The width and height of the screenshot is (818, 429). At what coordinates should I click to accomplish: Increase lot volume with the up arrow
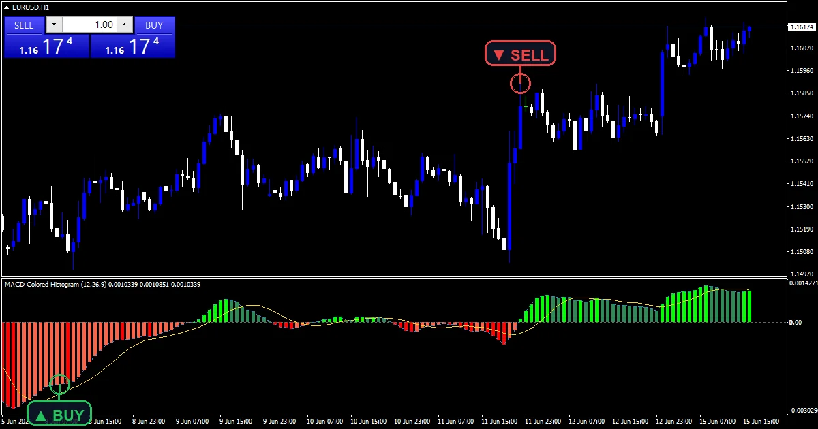(x=124, y=25)
